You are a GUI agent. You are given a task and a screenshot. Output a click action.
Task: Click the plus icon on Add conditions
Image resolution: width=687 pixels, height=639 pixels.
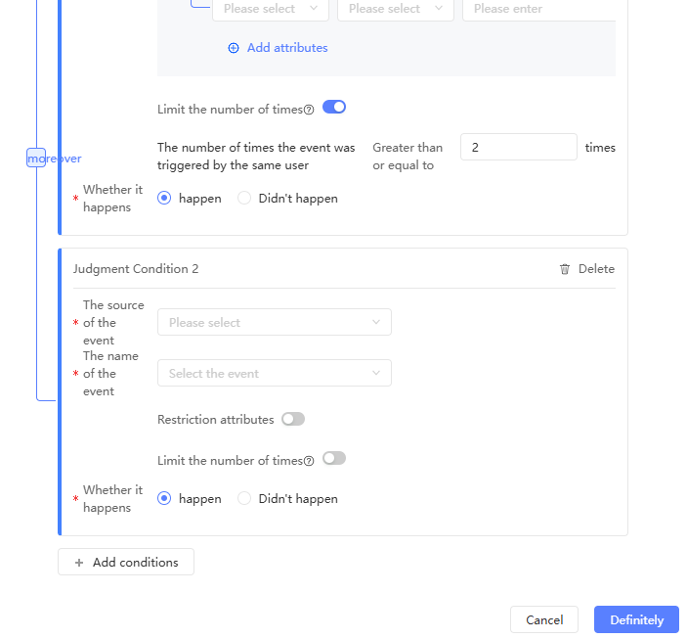click(79, 563)
